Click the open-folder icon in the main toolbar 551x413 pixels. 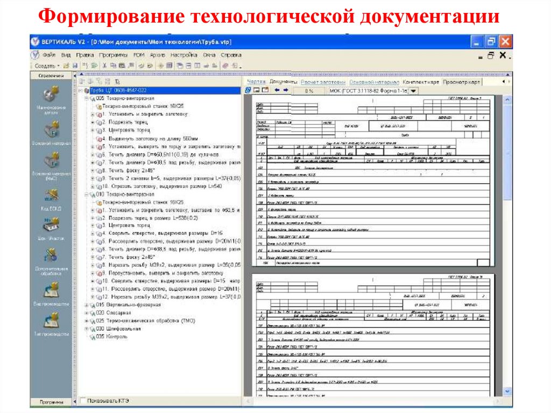click(66, 66)
